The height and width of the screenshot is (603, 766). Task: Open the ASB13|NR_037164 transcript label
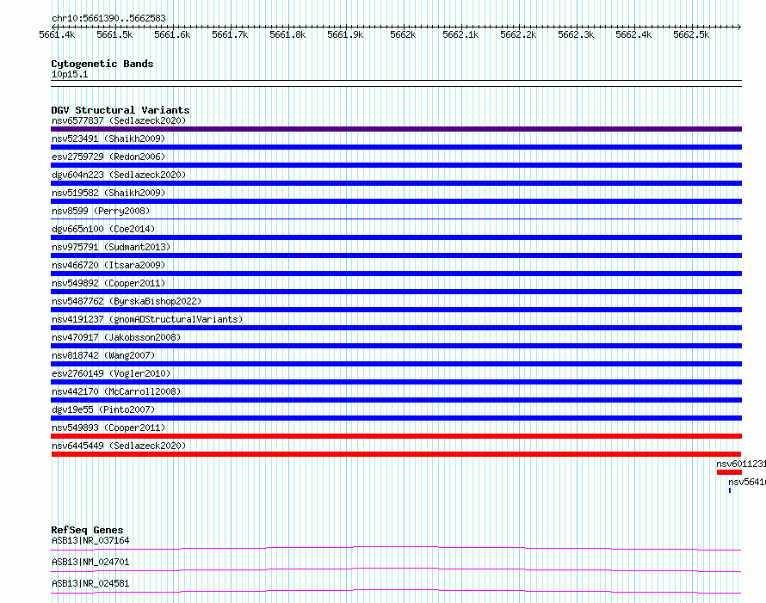point(90,540)
